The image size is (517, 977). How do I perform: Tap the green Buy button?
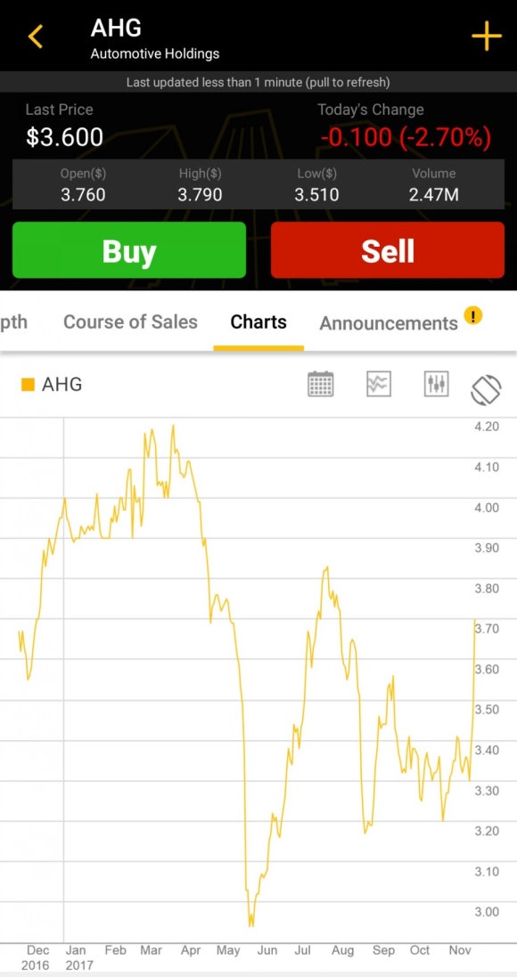(129, 250)
